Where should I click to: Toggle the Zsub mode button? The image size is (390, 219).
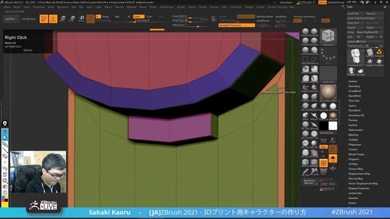click(149, 16)
